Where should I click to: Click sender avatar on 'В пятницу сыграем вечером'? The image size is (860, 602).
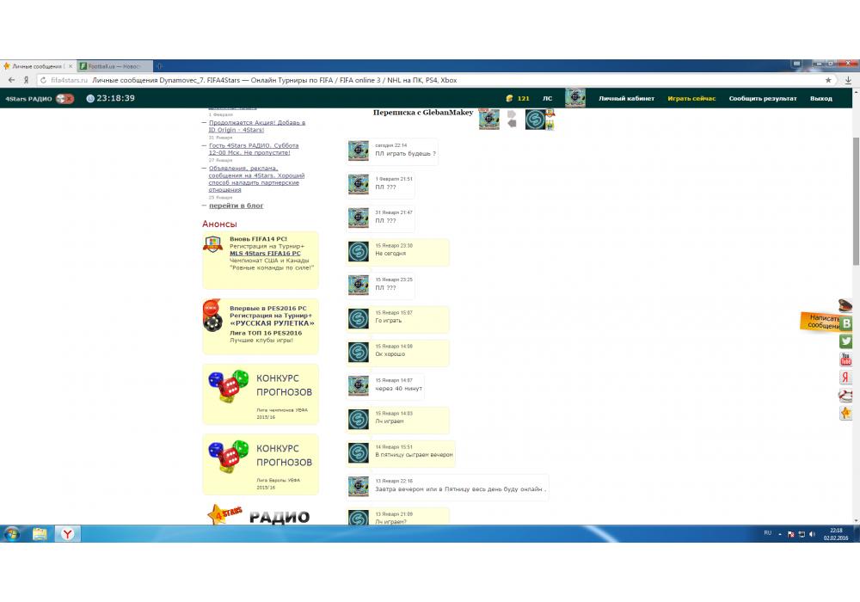click(x=358, y=453)
